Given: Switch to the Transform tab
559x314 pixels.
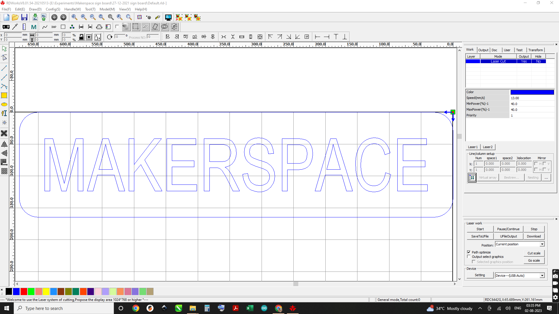Looking at the screenshot, I should 535,50.
